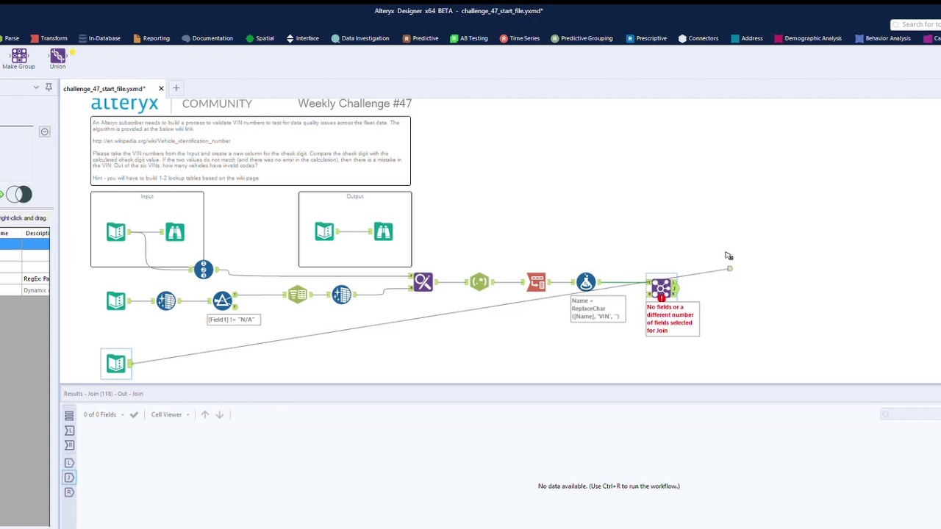Select the Find Replace tool node
The height and width of the screenshot is (529, 941).
[423, 281]
